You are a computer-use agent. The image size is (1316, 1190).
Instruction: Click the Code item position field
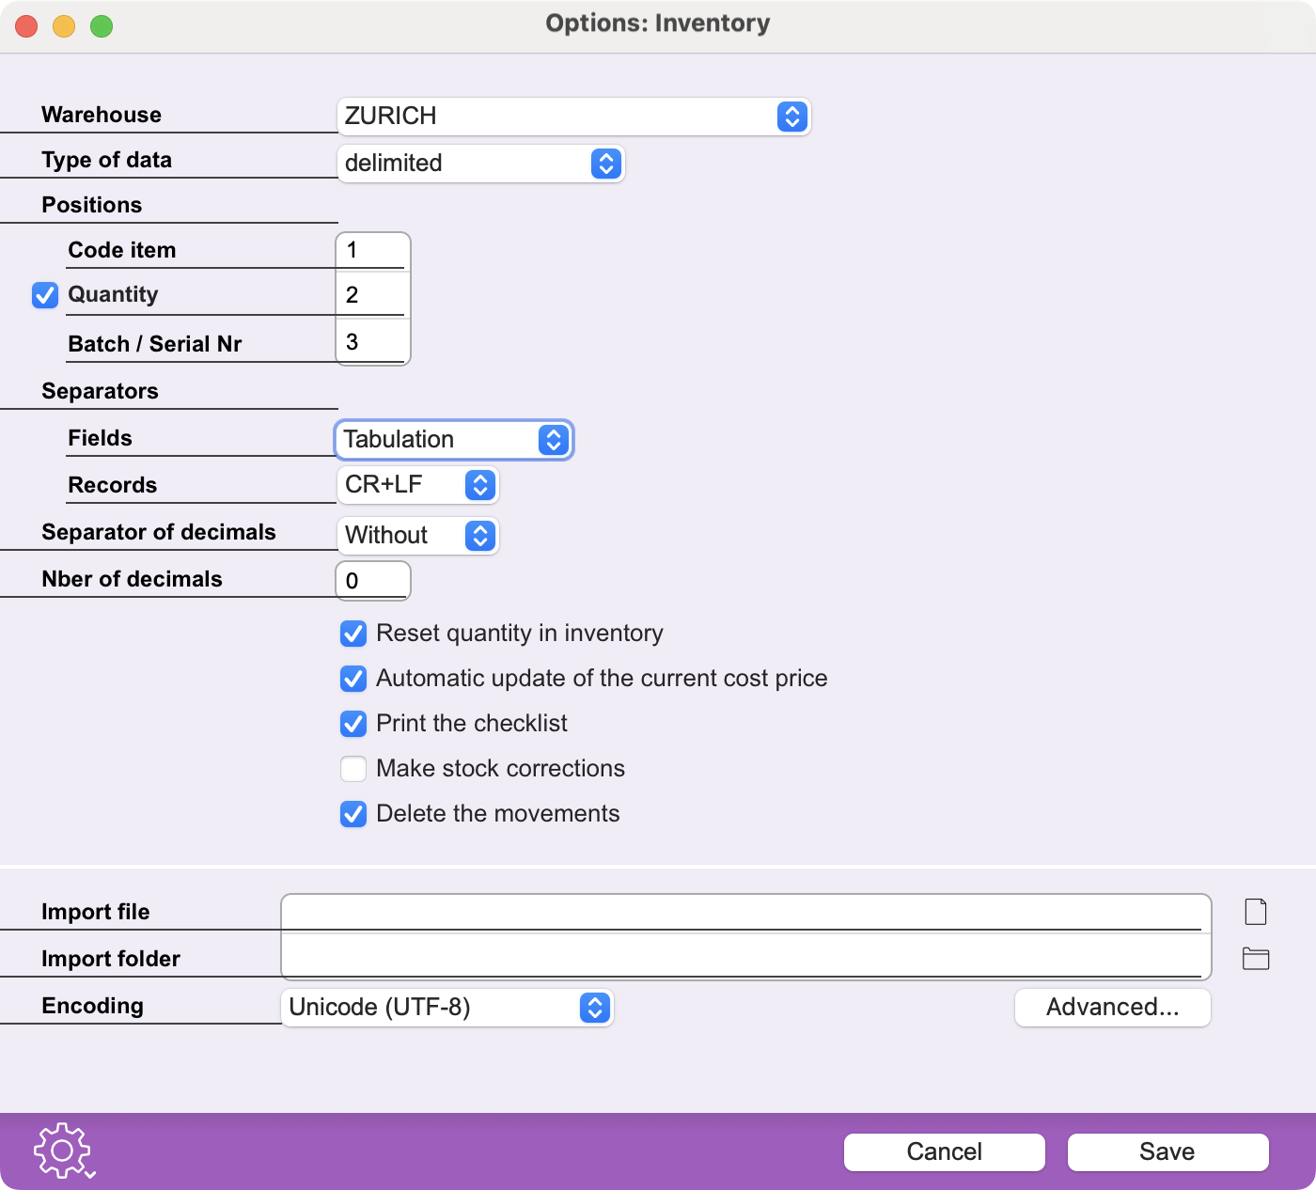coord(372,251)
